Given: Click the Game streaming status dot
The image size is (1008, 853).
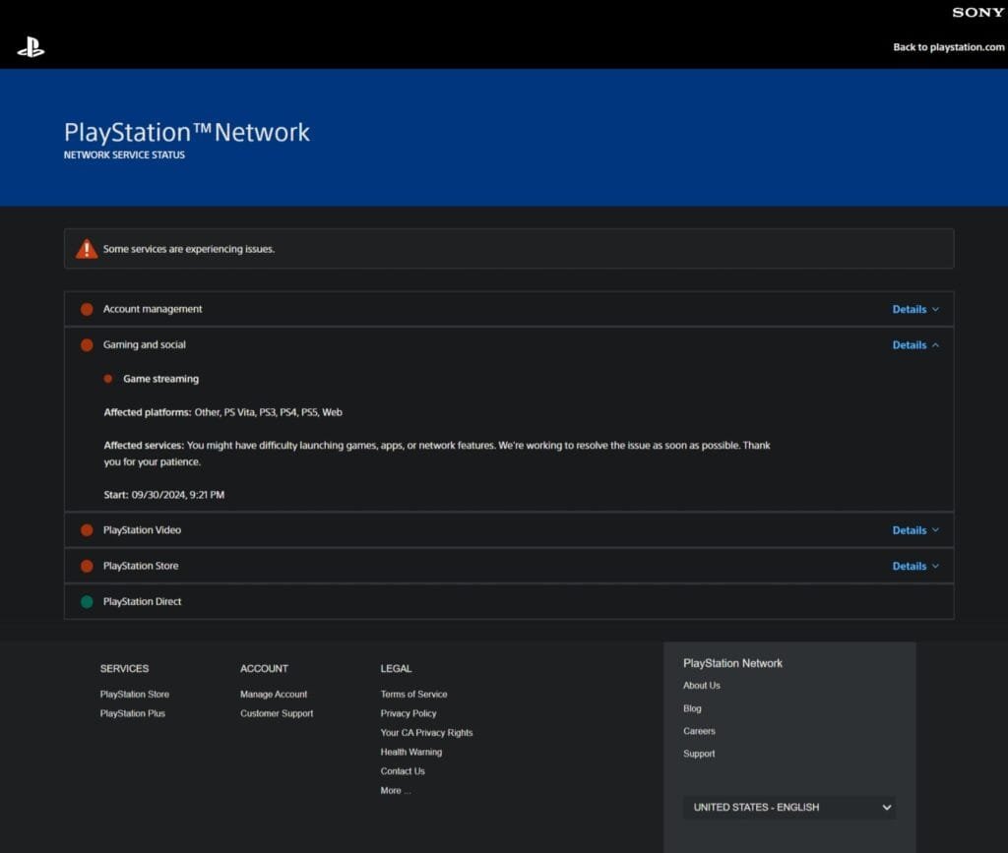Looking at the screenshot, I should click(108, 379).
